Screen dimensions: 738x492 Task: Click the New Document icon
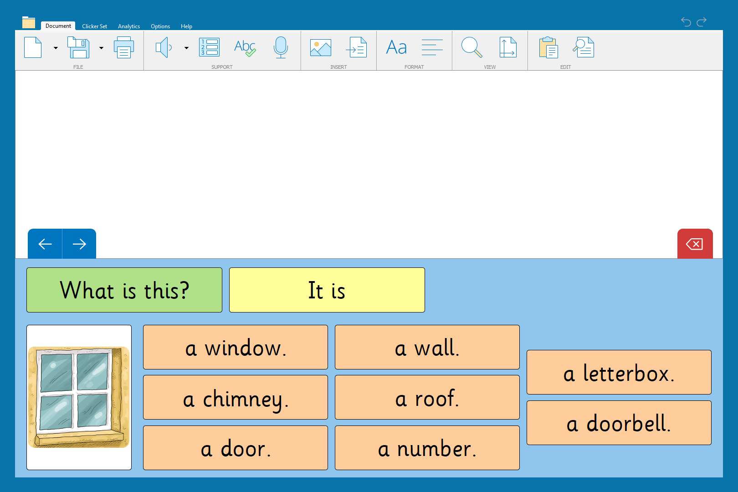coord(33,47)
